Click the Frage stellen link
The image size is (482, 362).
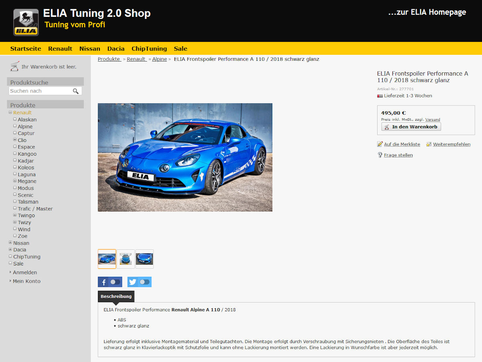[x=398, y=155]
